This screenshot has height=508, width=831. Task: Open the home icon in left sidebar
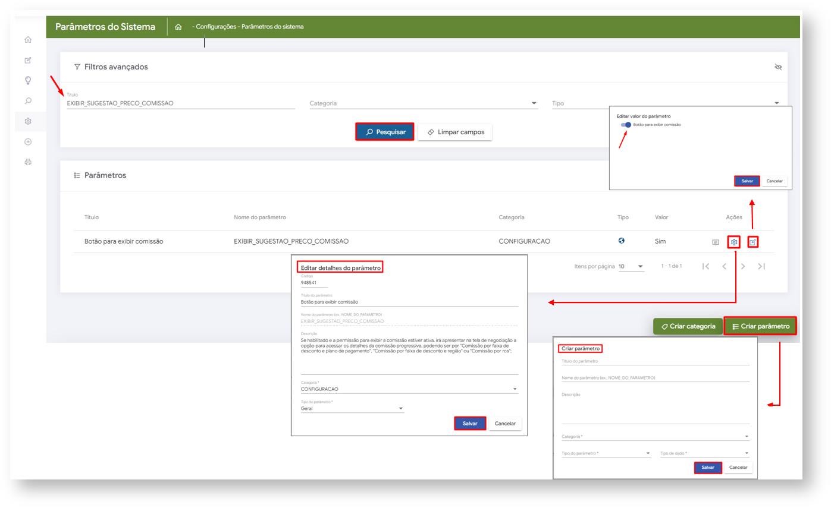[28, 40]
